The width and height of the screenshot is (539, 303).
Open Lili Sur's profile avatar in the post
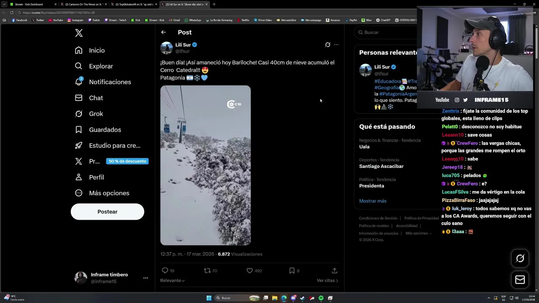166,48
